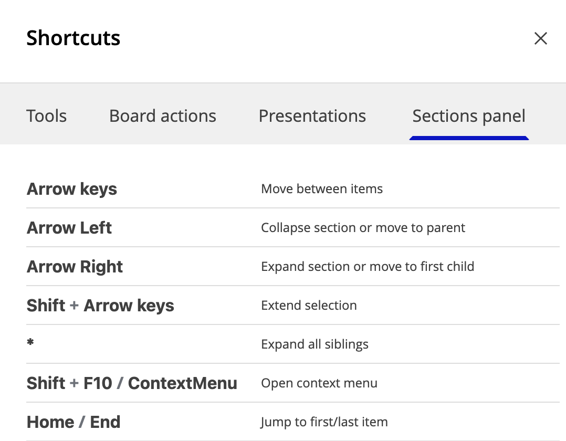Open the Board actions tab
This screenshot has width=566, height=441.
(x=162, y=116)
